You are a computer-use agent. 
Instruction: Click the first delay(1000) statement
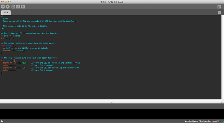pos(9,65)
